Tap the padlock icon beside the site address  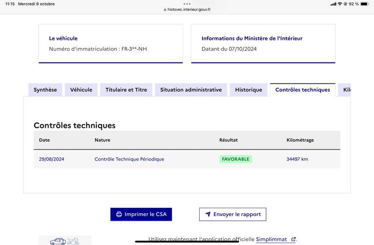[x=165, y=9]
